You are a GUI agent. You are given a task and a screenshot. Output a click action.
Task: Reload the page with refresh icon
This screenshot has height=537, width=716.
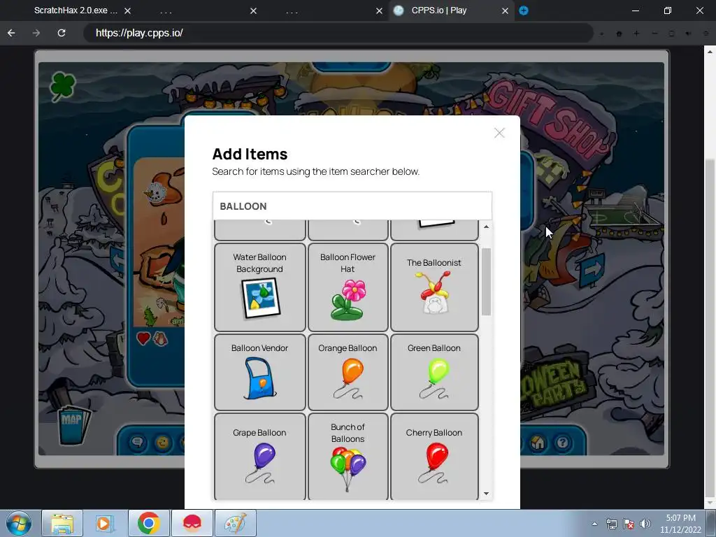point(62,33)
